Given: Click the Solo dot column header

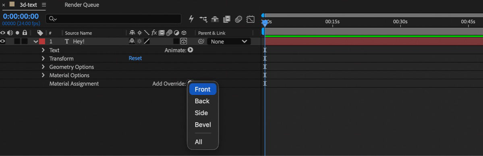Looking at the screenshot, I should (17, 33).
